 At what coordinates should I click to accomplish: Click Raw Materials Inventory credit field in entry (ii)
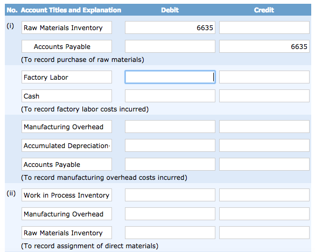tap(264, 233)
